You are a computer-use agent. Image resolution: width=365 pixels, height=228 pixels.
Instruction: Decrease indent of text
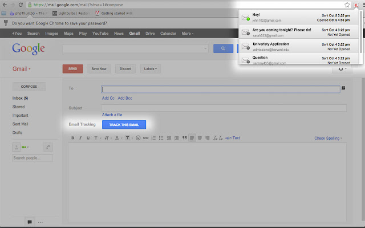169,138
